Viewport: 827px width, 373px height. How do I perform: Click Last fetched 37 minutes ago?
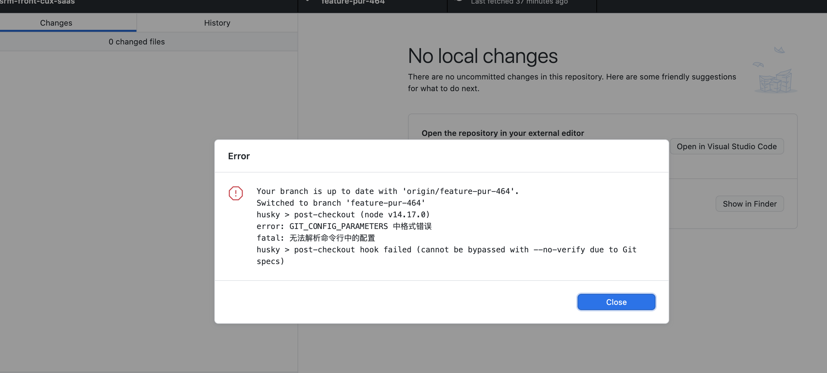click(x=519, y=2)
